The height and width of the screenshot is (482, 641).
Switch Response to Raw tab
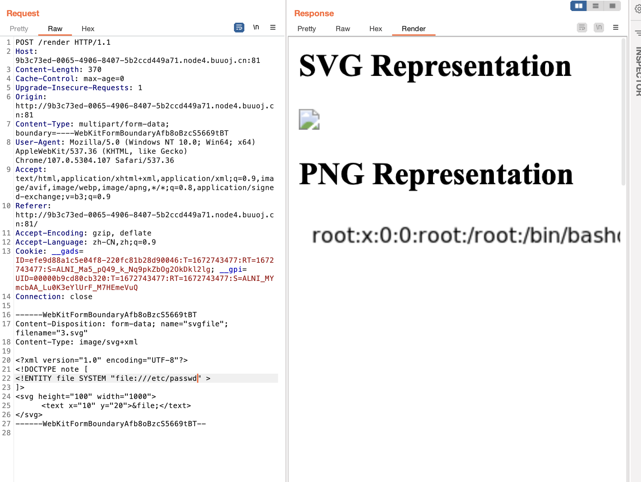[x=343, y=29]
